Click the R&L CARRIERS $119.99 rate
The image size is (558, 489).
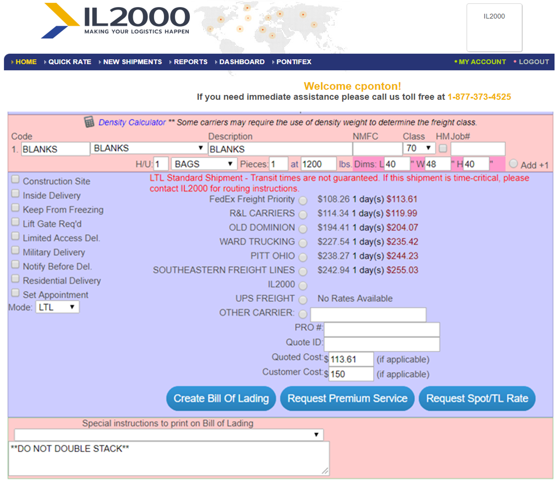401,213
